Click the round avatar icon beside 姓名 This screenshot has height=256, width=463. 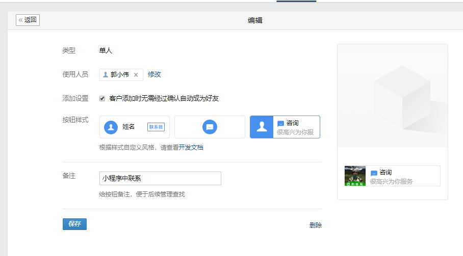point(111,127)
